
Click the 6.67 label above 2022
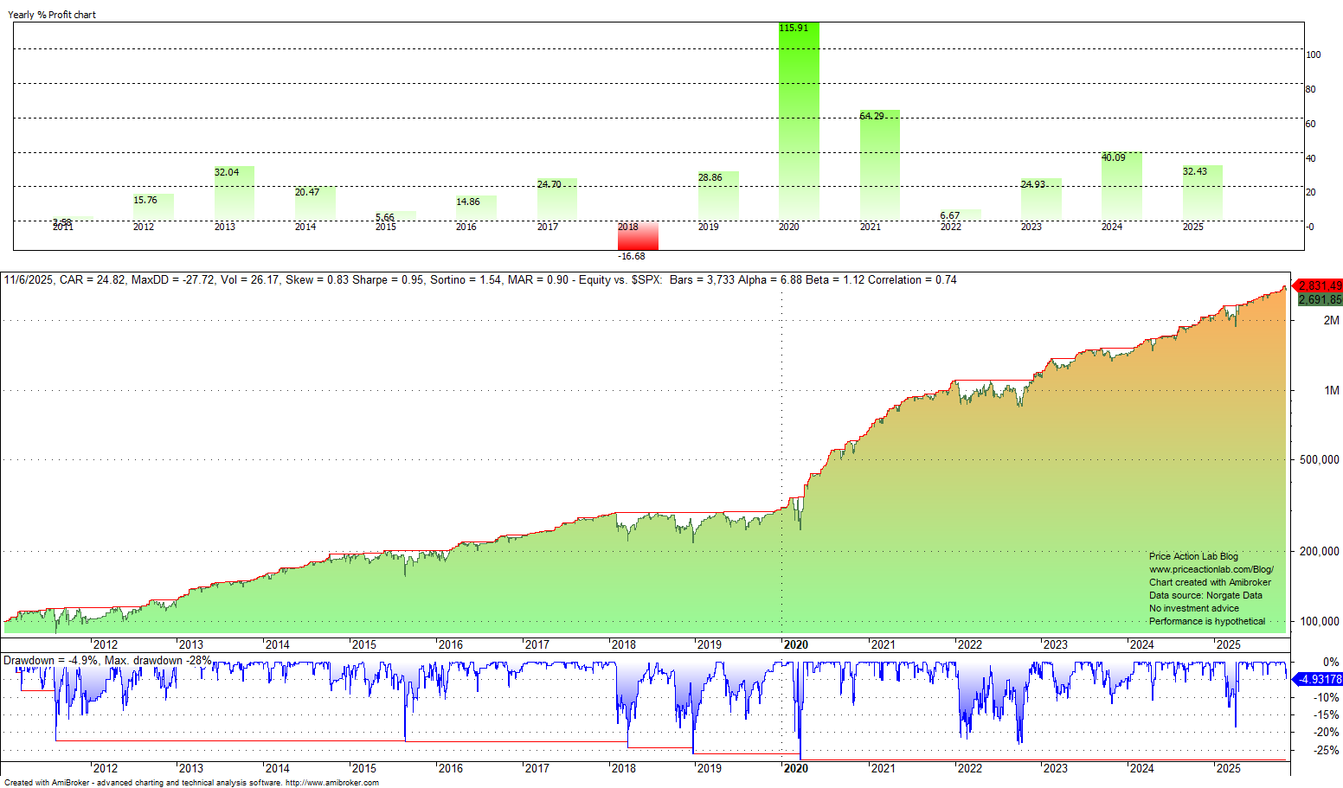tap(950, 215)
